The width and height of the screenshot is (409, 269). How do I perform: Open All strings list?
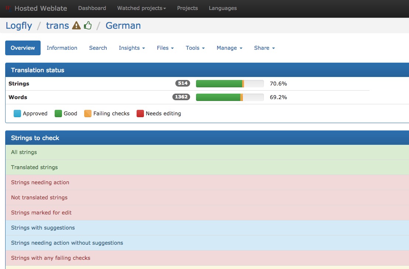pyautogui.click(x=207, y=152)
